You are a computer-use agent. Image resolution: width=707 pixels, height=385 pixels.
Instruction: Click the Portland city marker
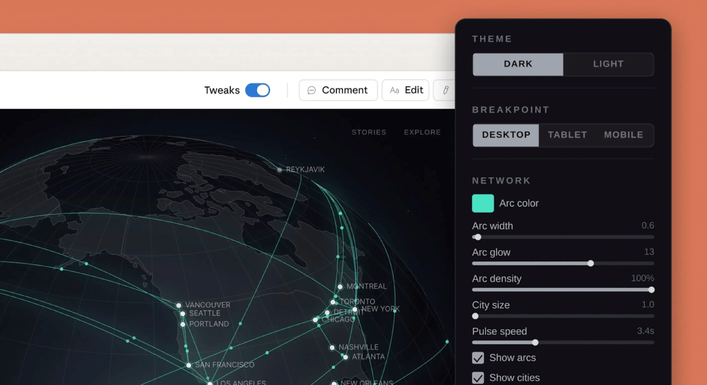pyautogui.click(x=183, y=324)
